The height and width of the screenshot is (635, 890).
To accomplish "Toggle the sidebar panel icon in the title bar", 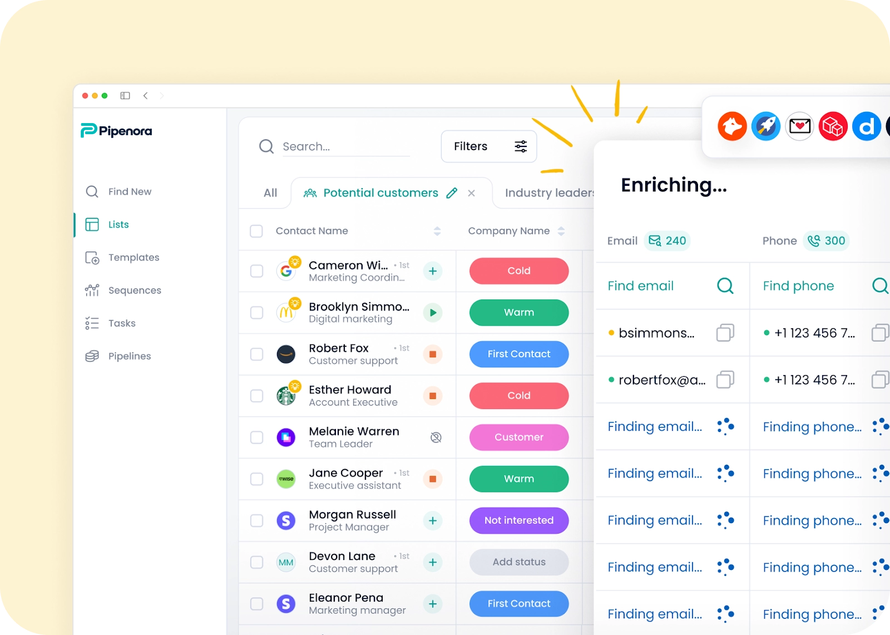I will tap(125, 96).
